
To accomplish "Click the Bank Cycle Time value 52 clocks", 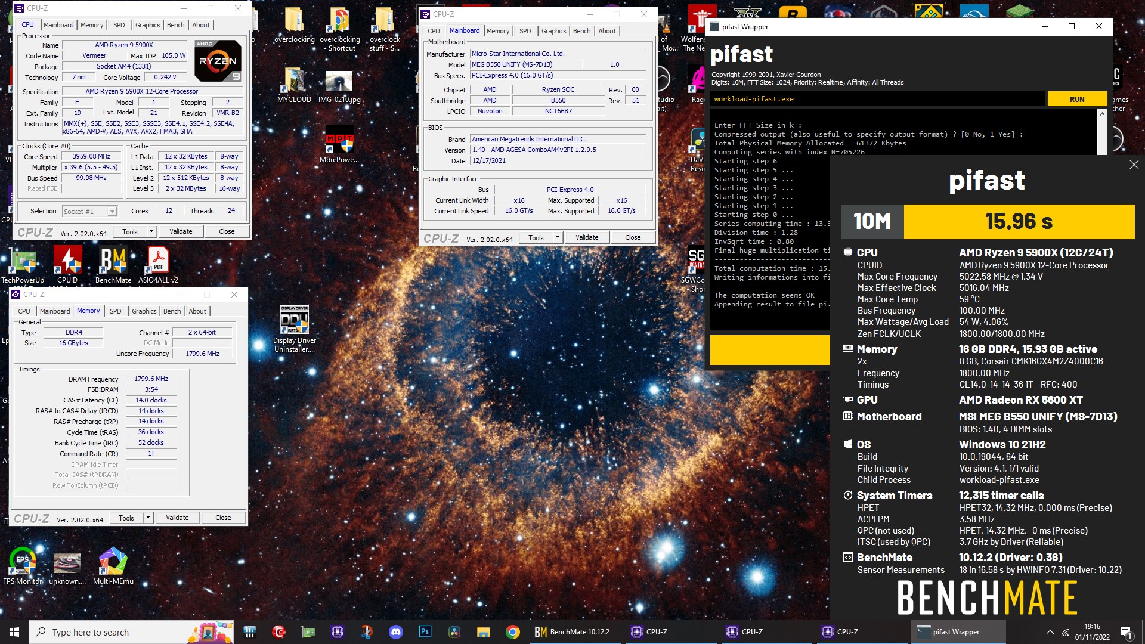I will coord(151,442).
